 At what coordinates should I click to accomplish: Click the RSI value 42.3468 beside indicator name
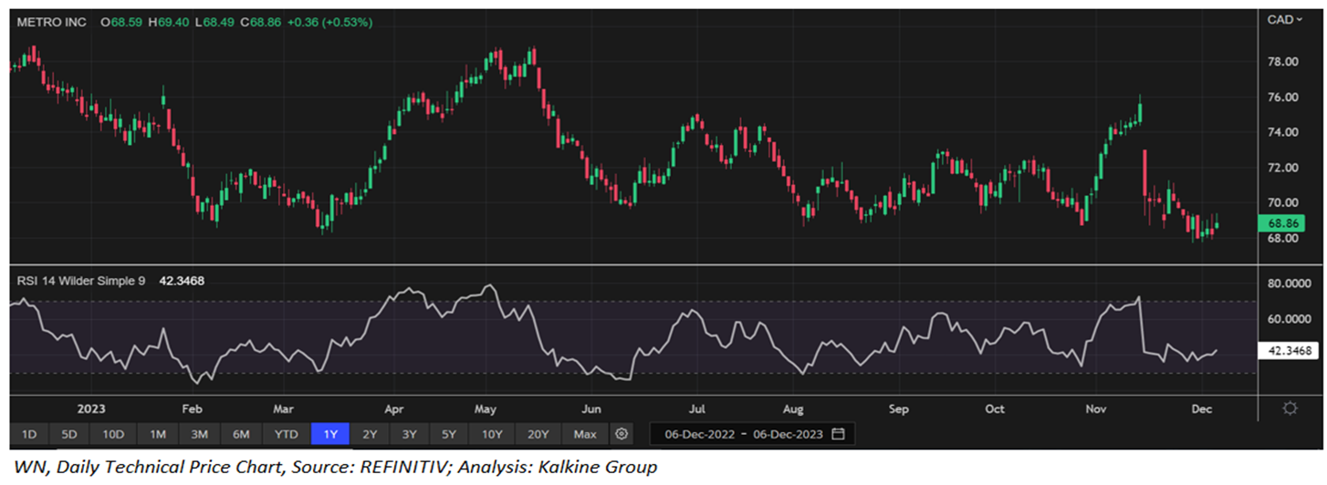click(x=181, y=281)
